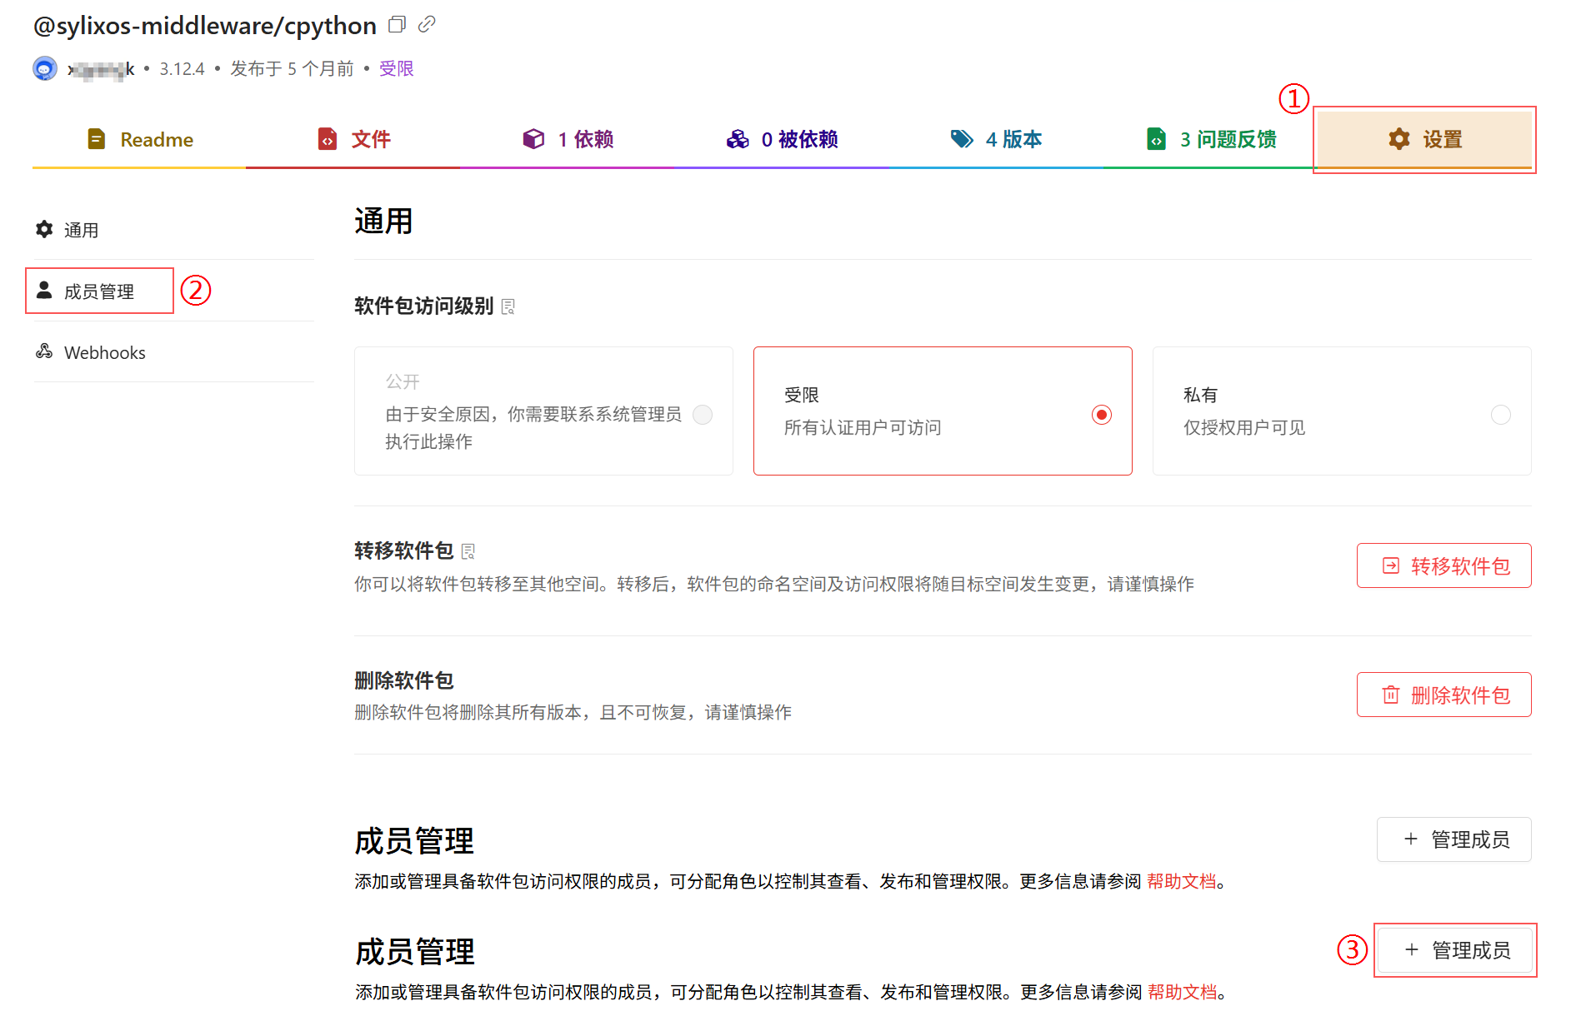Click the help icon beside 软件包访问级别
This screenshot has height=1011, width=1576.
pos(508,306)
